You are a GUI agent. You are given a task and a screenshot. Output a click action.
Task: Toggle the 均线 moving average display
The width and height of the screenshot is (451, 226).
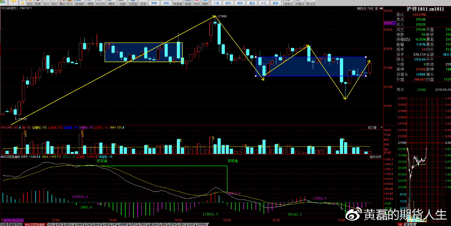point(370,9)
